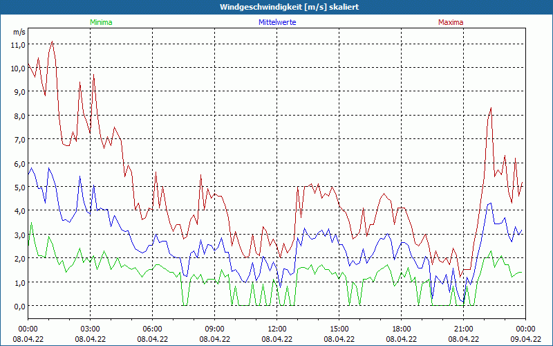Pick the 8,0 y-axis tick label
This screenshot has width=553, height=346.
coord(18,116)
